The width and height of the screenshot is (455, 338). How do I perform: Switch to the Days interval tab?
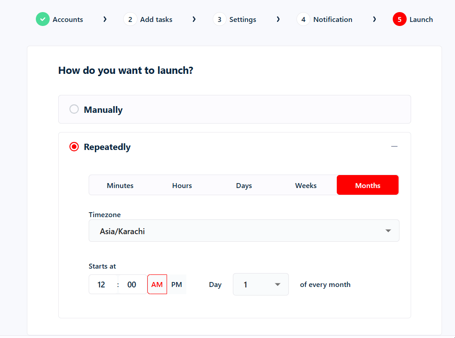244,185
